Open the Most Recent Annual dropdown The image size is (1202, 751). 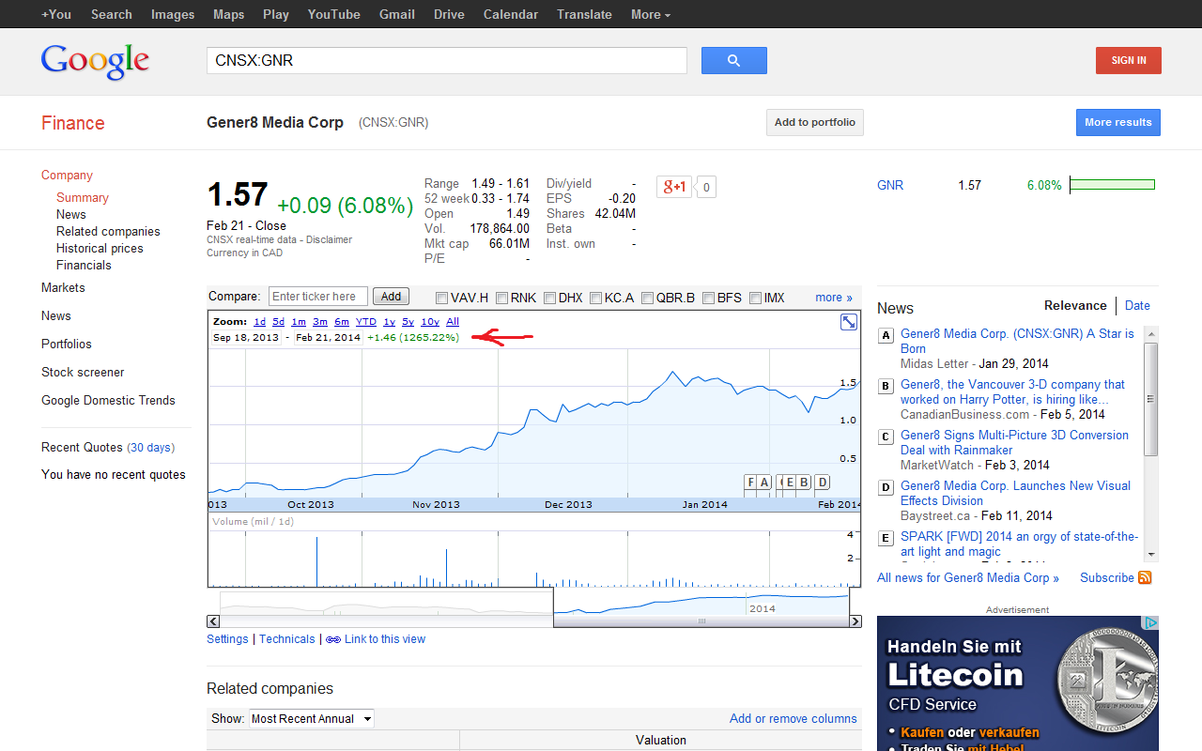pyautogui.click(x=312, y=719)
